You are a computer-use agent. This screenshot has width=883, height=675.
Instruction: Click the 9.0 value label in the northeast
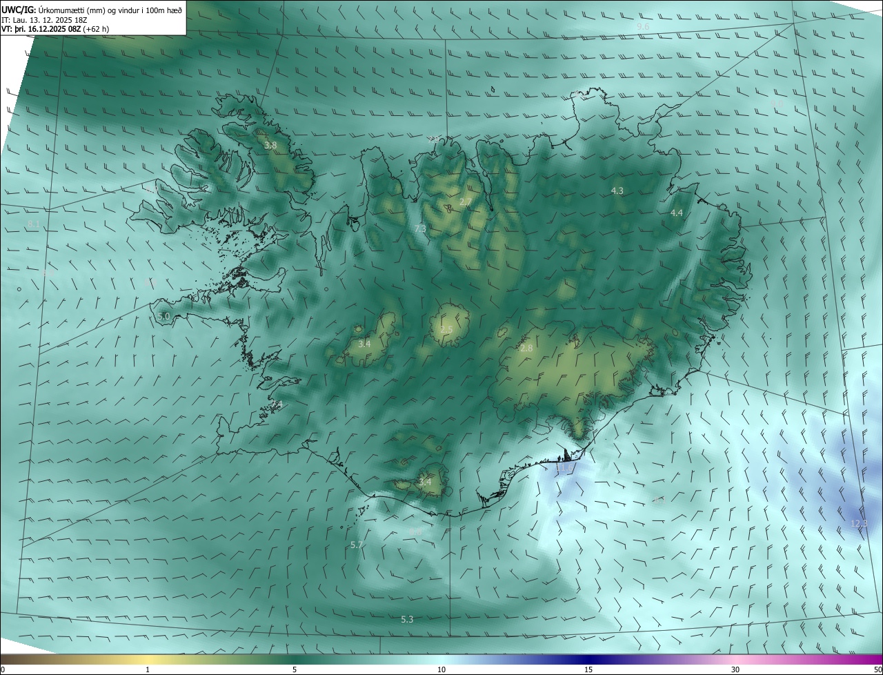tap(777, 104)
